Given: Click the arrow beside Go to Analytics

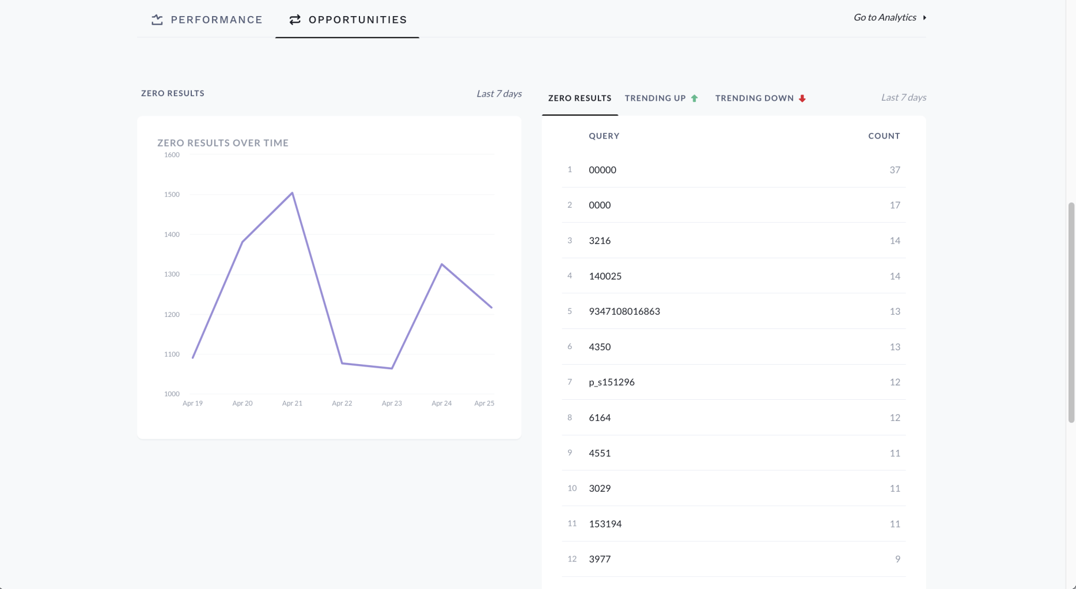Looking at the screenshot, I should (925, 17).
